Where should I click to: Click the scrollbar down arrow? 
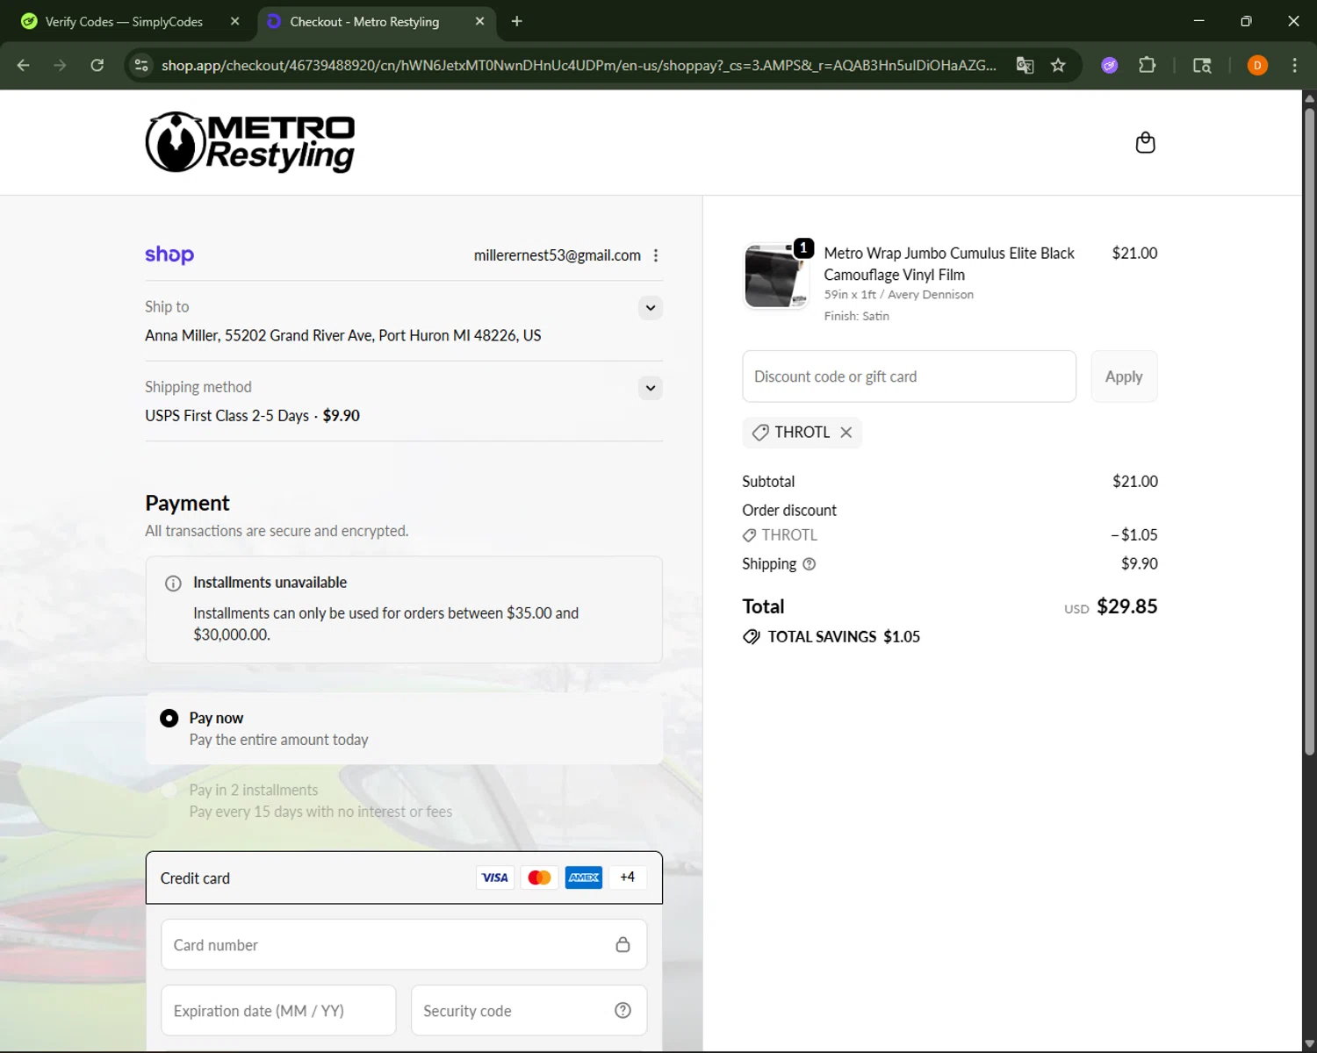(x=1309, y=1044)
